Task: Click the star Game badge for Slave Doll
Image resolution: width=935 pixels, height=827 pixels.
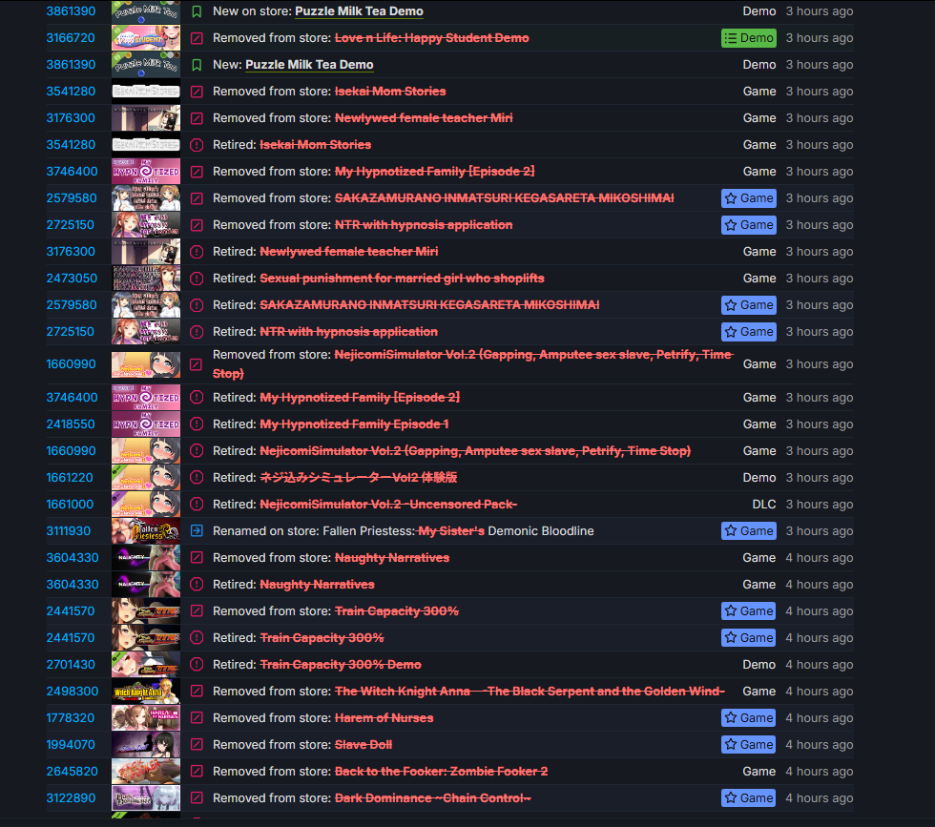Action: coord(748,745)
